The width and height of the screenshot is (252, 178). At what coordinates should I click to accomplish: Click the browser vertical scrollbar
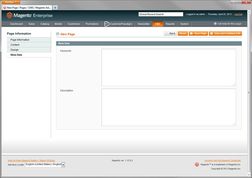pos(249,93)
